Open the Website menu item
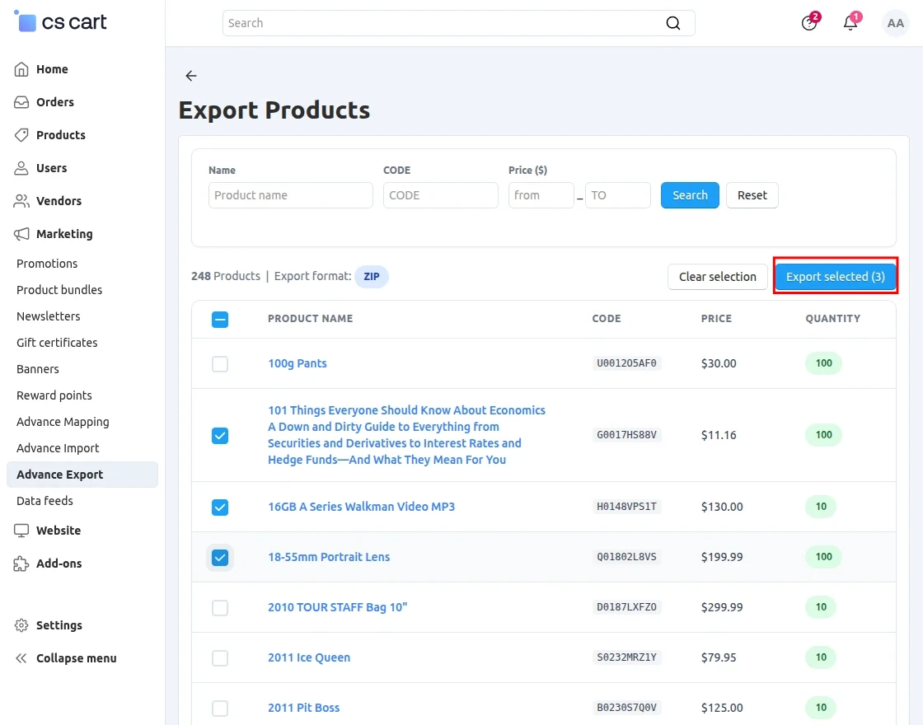Image resolution: width=923 pixels, height=725 pixels. click(59, 531)
